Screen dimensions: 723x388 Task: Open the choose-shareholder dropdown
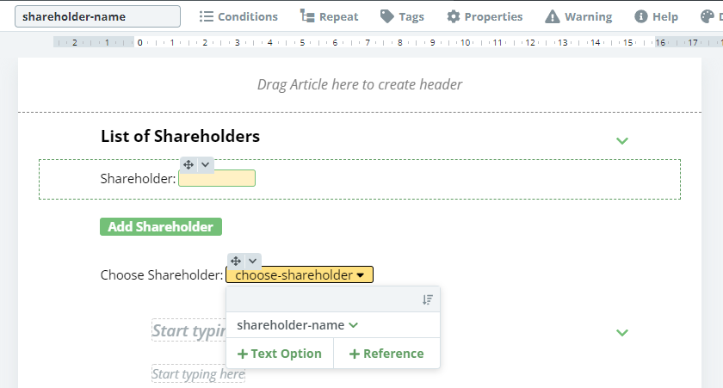pyautogui.click(x=300, y=275)
